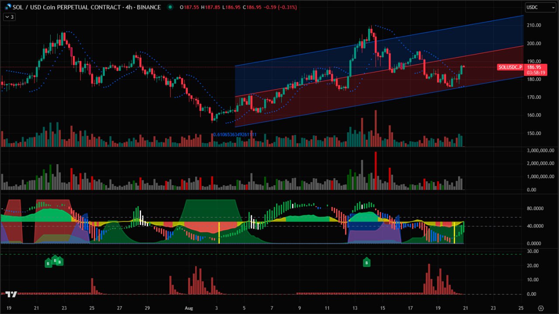Click the 210.00 price axis label
Screen dimensions: 559x314
click(534, 25)
